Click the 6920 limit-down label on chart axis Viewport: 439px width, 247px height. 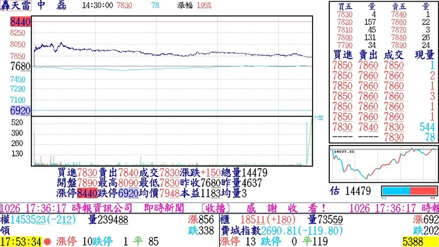pos(20,110)
